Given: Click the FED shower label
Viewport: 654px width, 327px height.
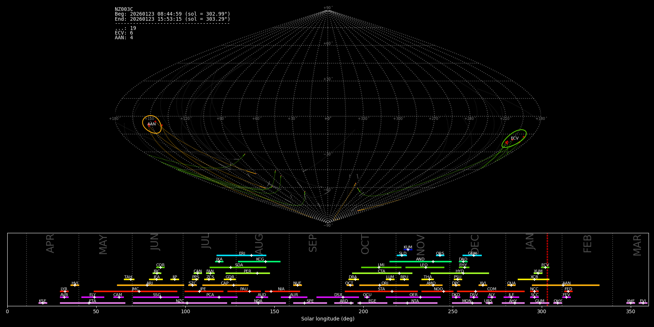Looking at the screenshot, I should pos(568,289).
